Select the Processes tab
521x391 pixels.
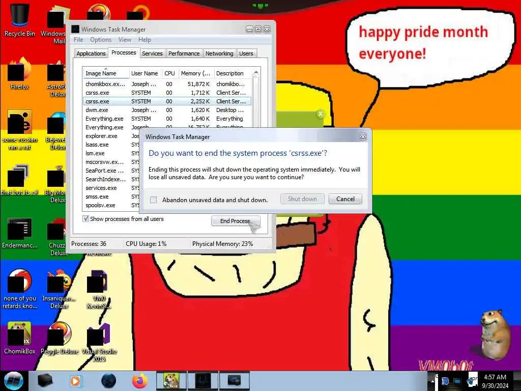point(124,52)
